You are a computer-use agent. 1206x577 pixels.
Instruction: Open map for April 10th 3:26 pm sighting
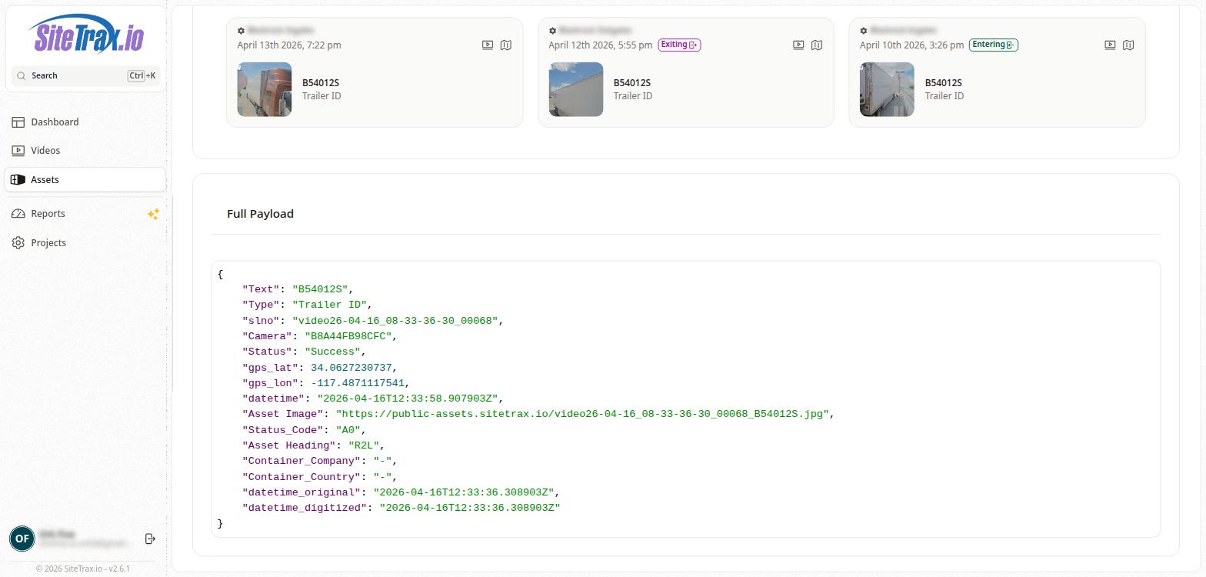pyautogui.click(x=1128, y=45)
